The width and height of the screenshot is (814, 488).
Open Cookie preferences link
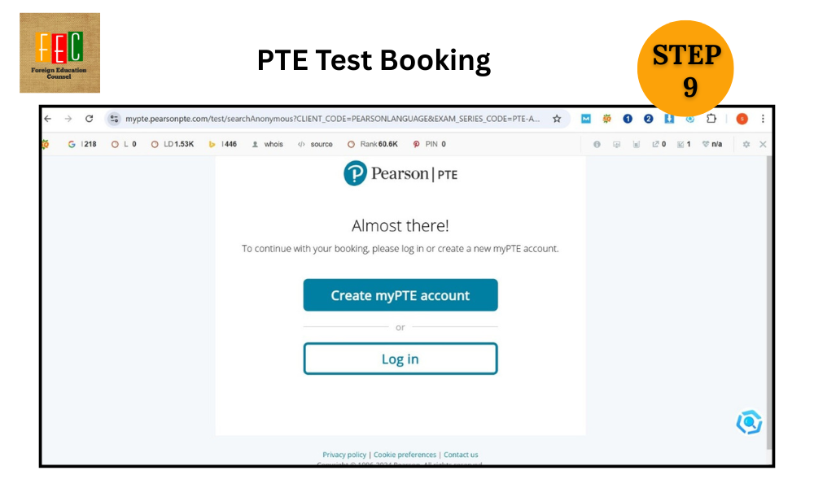[405, 455]
